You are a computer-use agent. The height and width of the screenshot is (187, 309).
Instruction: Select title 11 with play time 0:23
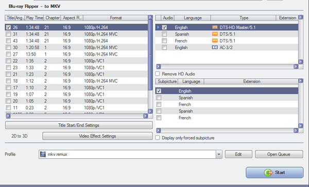[x=76, y=107]
